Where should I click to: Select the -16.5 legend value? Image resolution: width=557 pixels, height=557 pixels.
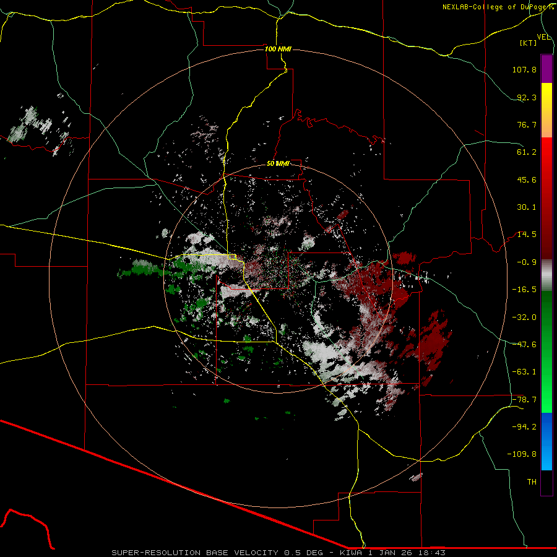click(x=524, y=290)
